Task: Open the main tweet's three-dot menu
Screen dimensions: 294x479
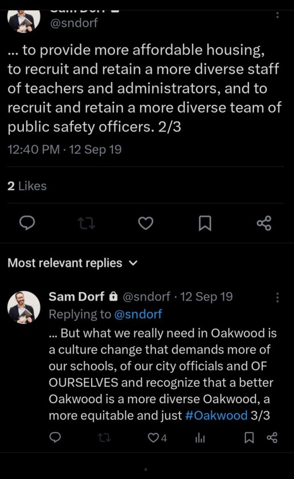Action: pyautogui.click(x=278, y=15)
